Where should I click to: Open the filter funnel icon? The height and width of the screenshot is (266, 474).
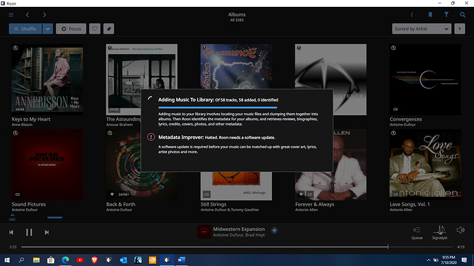[447, 14]
